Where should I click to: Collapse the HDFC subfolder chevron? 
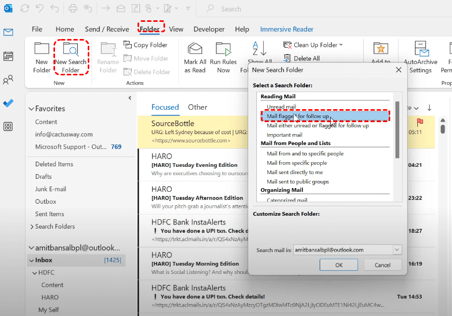(35, 273)
